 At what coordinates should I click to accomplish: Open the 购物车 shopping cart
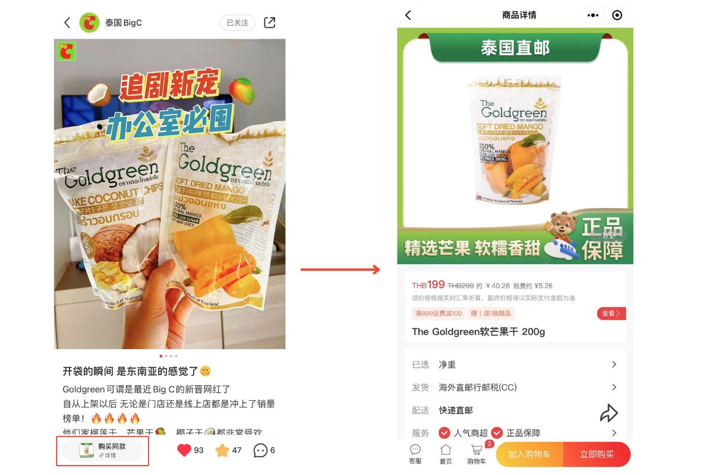477,454
